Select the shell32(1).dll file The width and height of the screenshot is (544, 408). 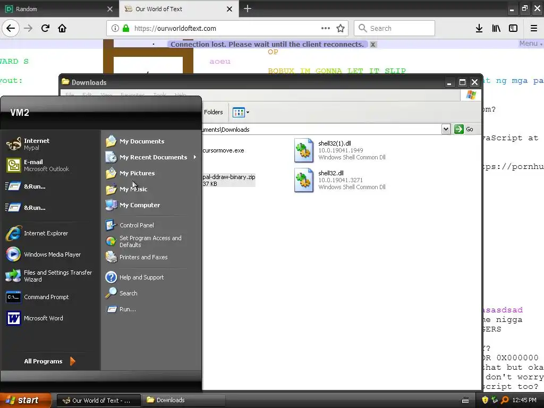[340, 150]
